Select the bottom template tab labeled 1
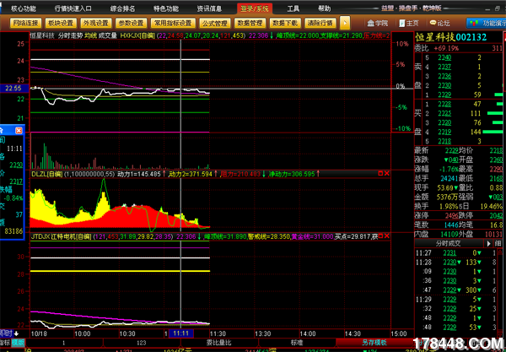This screenshot has width=506, height=352. (x=64, y=343)
